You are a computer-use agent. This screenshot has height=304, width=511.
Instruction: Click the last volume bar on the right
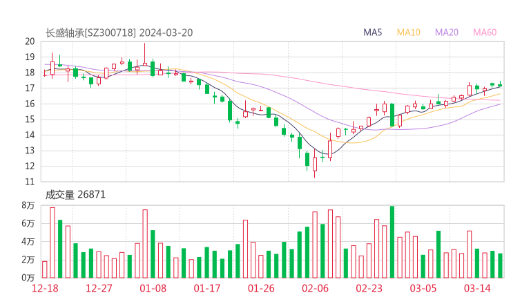click(x=500, y=265)
